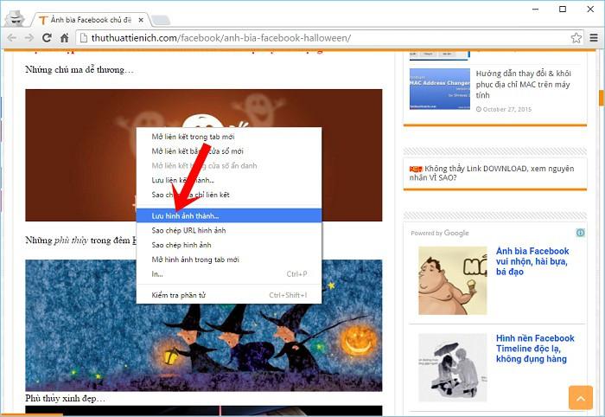Select 'Mở hình ảnh trong tab mới'

(229, 260)
